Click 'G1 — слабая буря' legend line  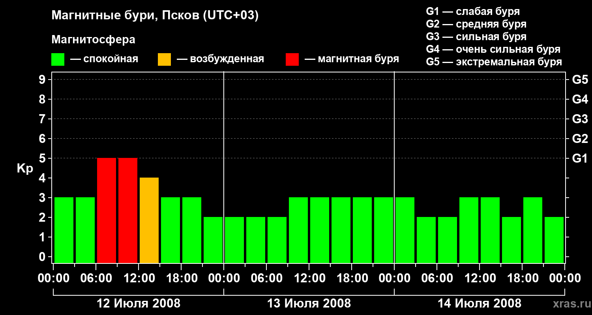pyautogui.click(x=473, y=11)
